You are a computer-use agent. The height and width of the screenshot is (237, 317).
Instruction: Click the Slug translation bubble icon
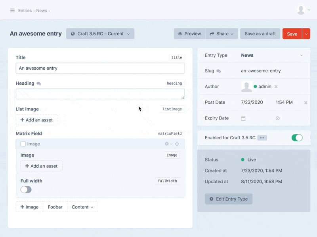tap(219, 71)
